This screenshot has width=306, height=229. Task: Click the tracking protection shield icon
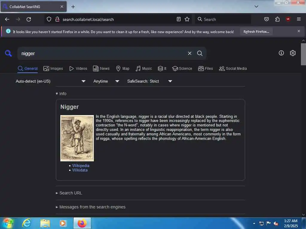click(x=49, y=19)
